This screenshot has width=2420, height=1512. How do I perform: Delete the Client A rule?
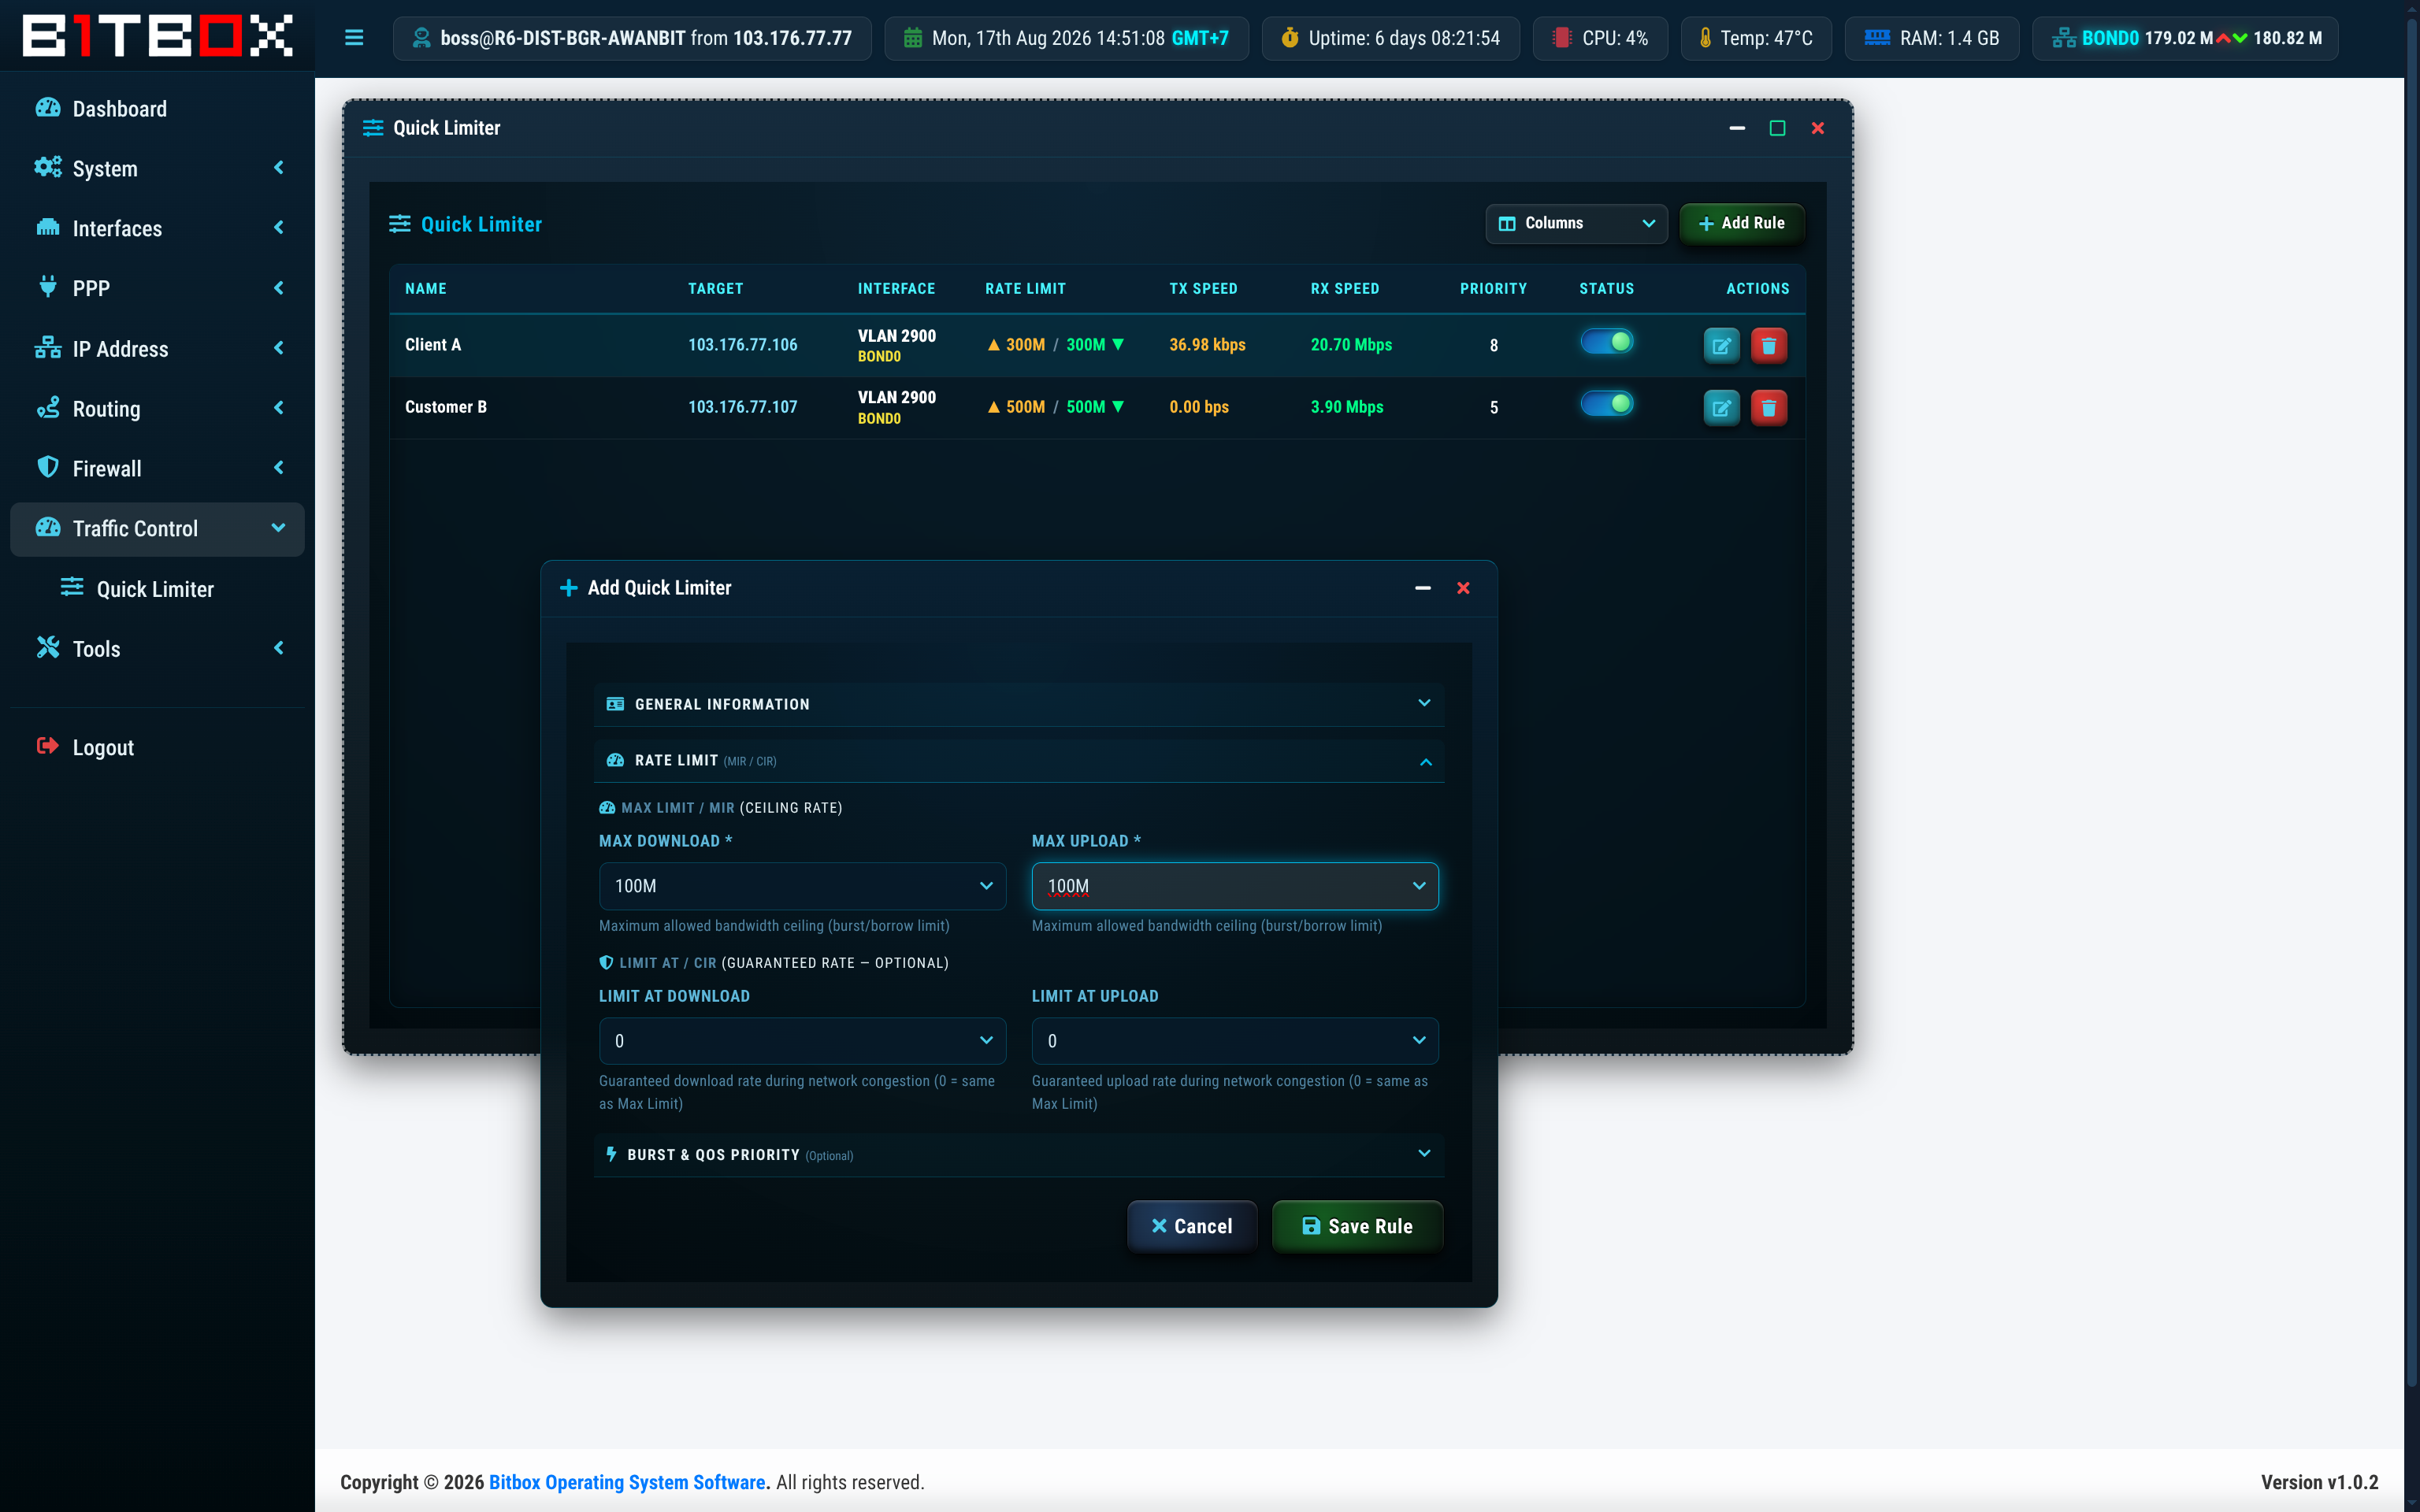coord(1768,346)
